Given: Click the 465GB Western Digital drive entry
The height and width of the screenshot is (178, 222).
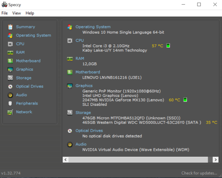Looking at the screenshot, I should coord(142,122).
